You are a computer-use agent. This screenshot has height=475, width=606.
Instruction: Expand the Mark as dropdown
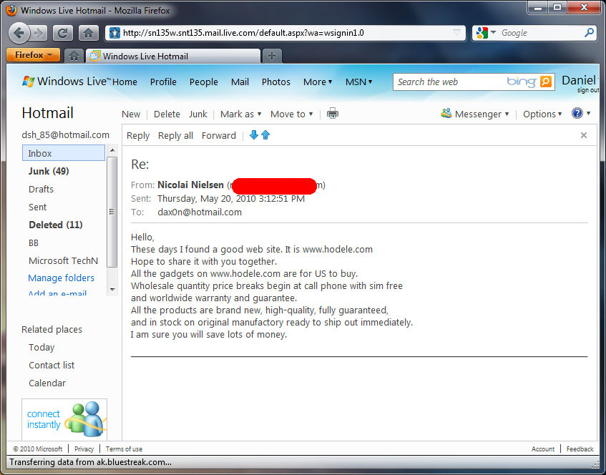tap(241, 114)
